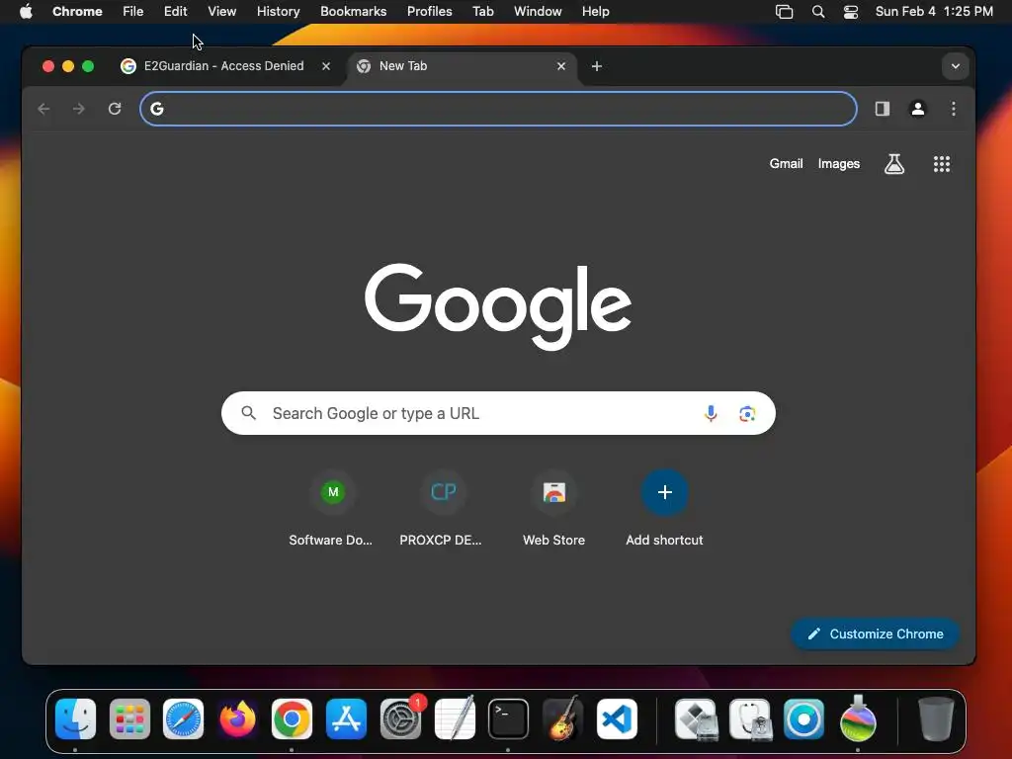Viewport: 1012px width, 759px height.
Task: Open the Web Store shortcut
Action: 553,510
